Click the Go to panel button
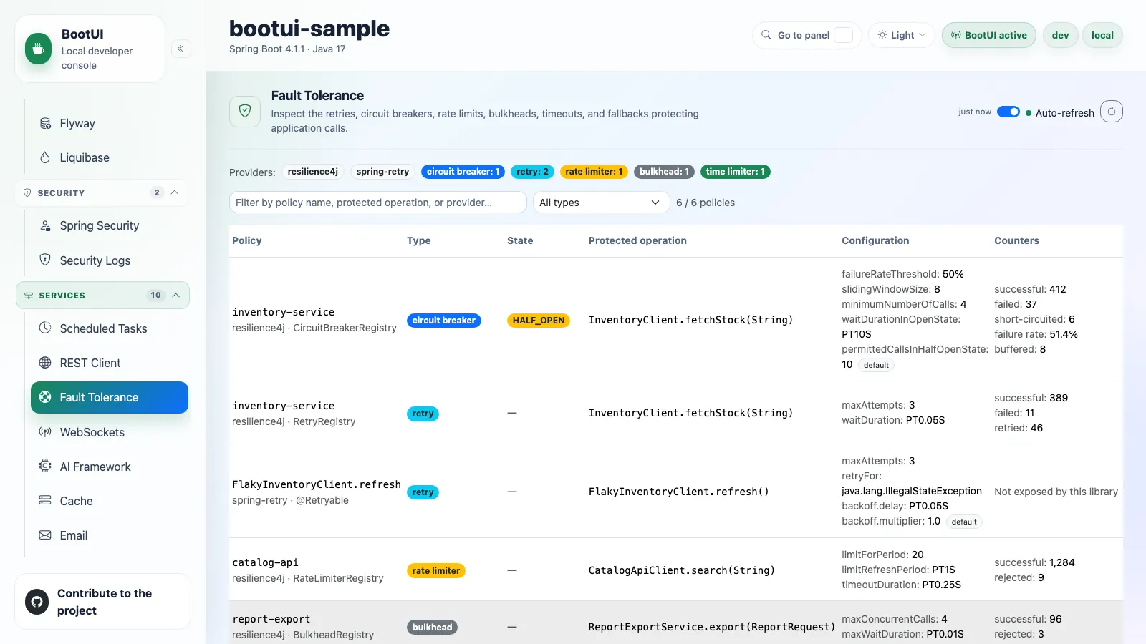 807,35
